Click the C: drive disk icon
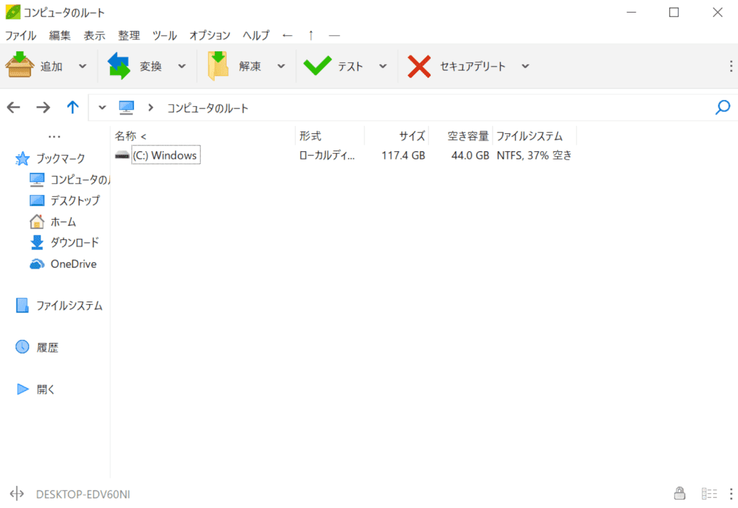Viewport: 738px width, 508px height. pyautogui.click(x=123, y=155)
